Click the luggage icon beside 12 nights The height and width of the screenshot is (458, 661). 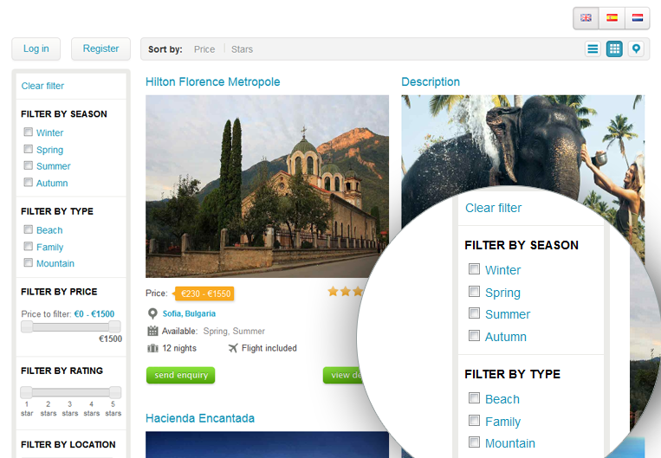[152, 348]
